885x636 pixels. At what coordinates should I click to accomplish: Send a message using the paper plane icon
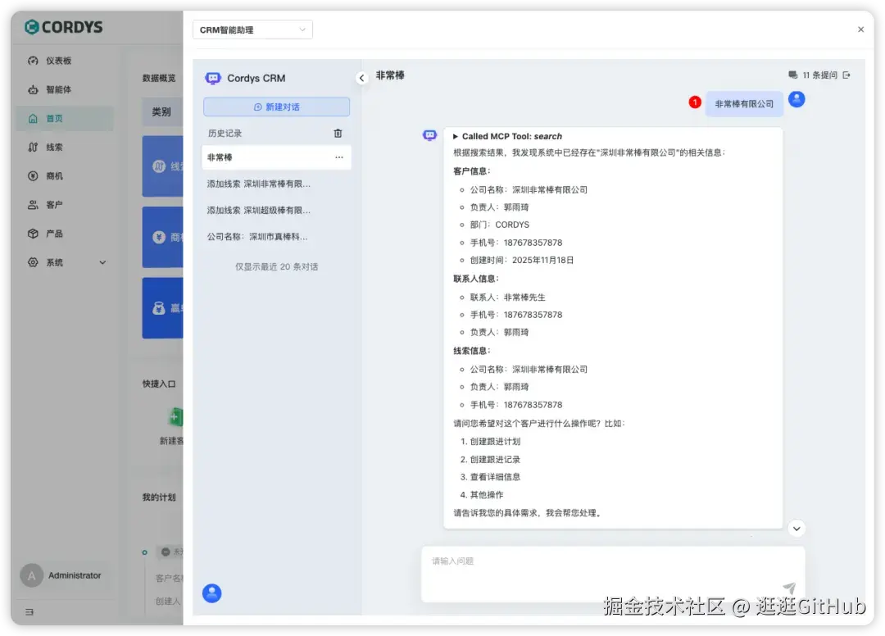[788, 588]
